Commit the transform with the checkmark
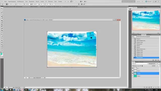Image resolution: width=161 pixels, height=91 pixels. pos(84,4)
